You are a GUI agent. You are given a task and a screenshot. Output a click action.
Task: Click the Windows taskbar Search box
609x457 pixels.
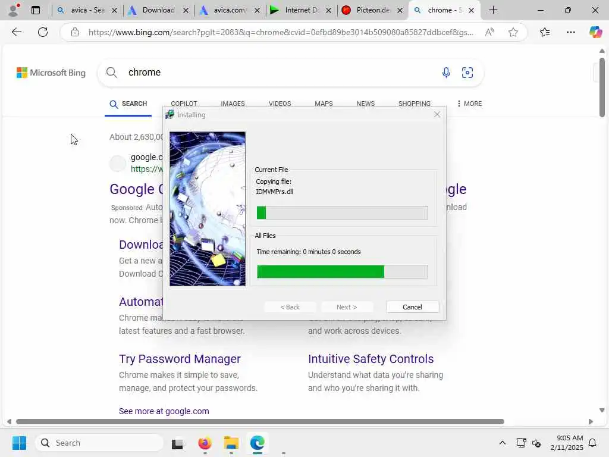point(99,443)
